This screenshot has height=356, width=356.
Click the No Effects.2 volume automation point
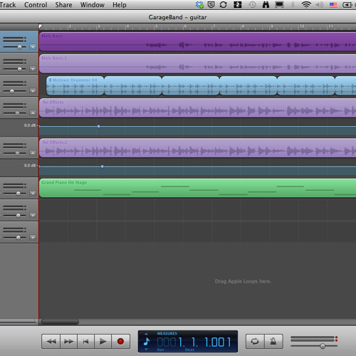point(102,167)
